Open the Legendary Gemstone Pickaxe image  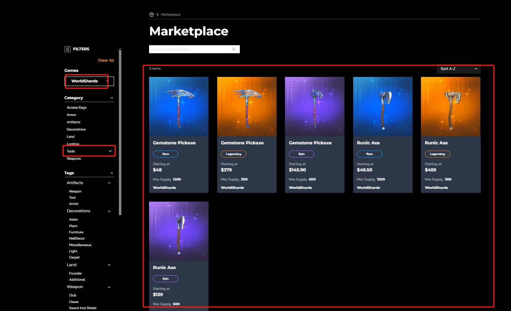click(x=247, y=106)
